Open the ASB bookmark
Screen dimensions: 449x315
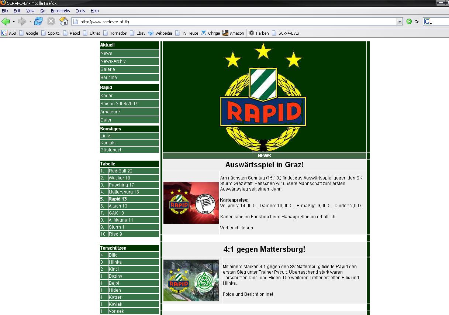(x=9, y=33)
